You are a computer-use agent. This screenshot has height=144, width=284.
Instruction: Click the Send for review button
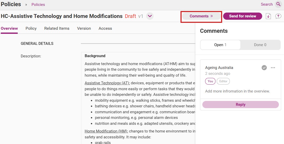(242, 16)
